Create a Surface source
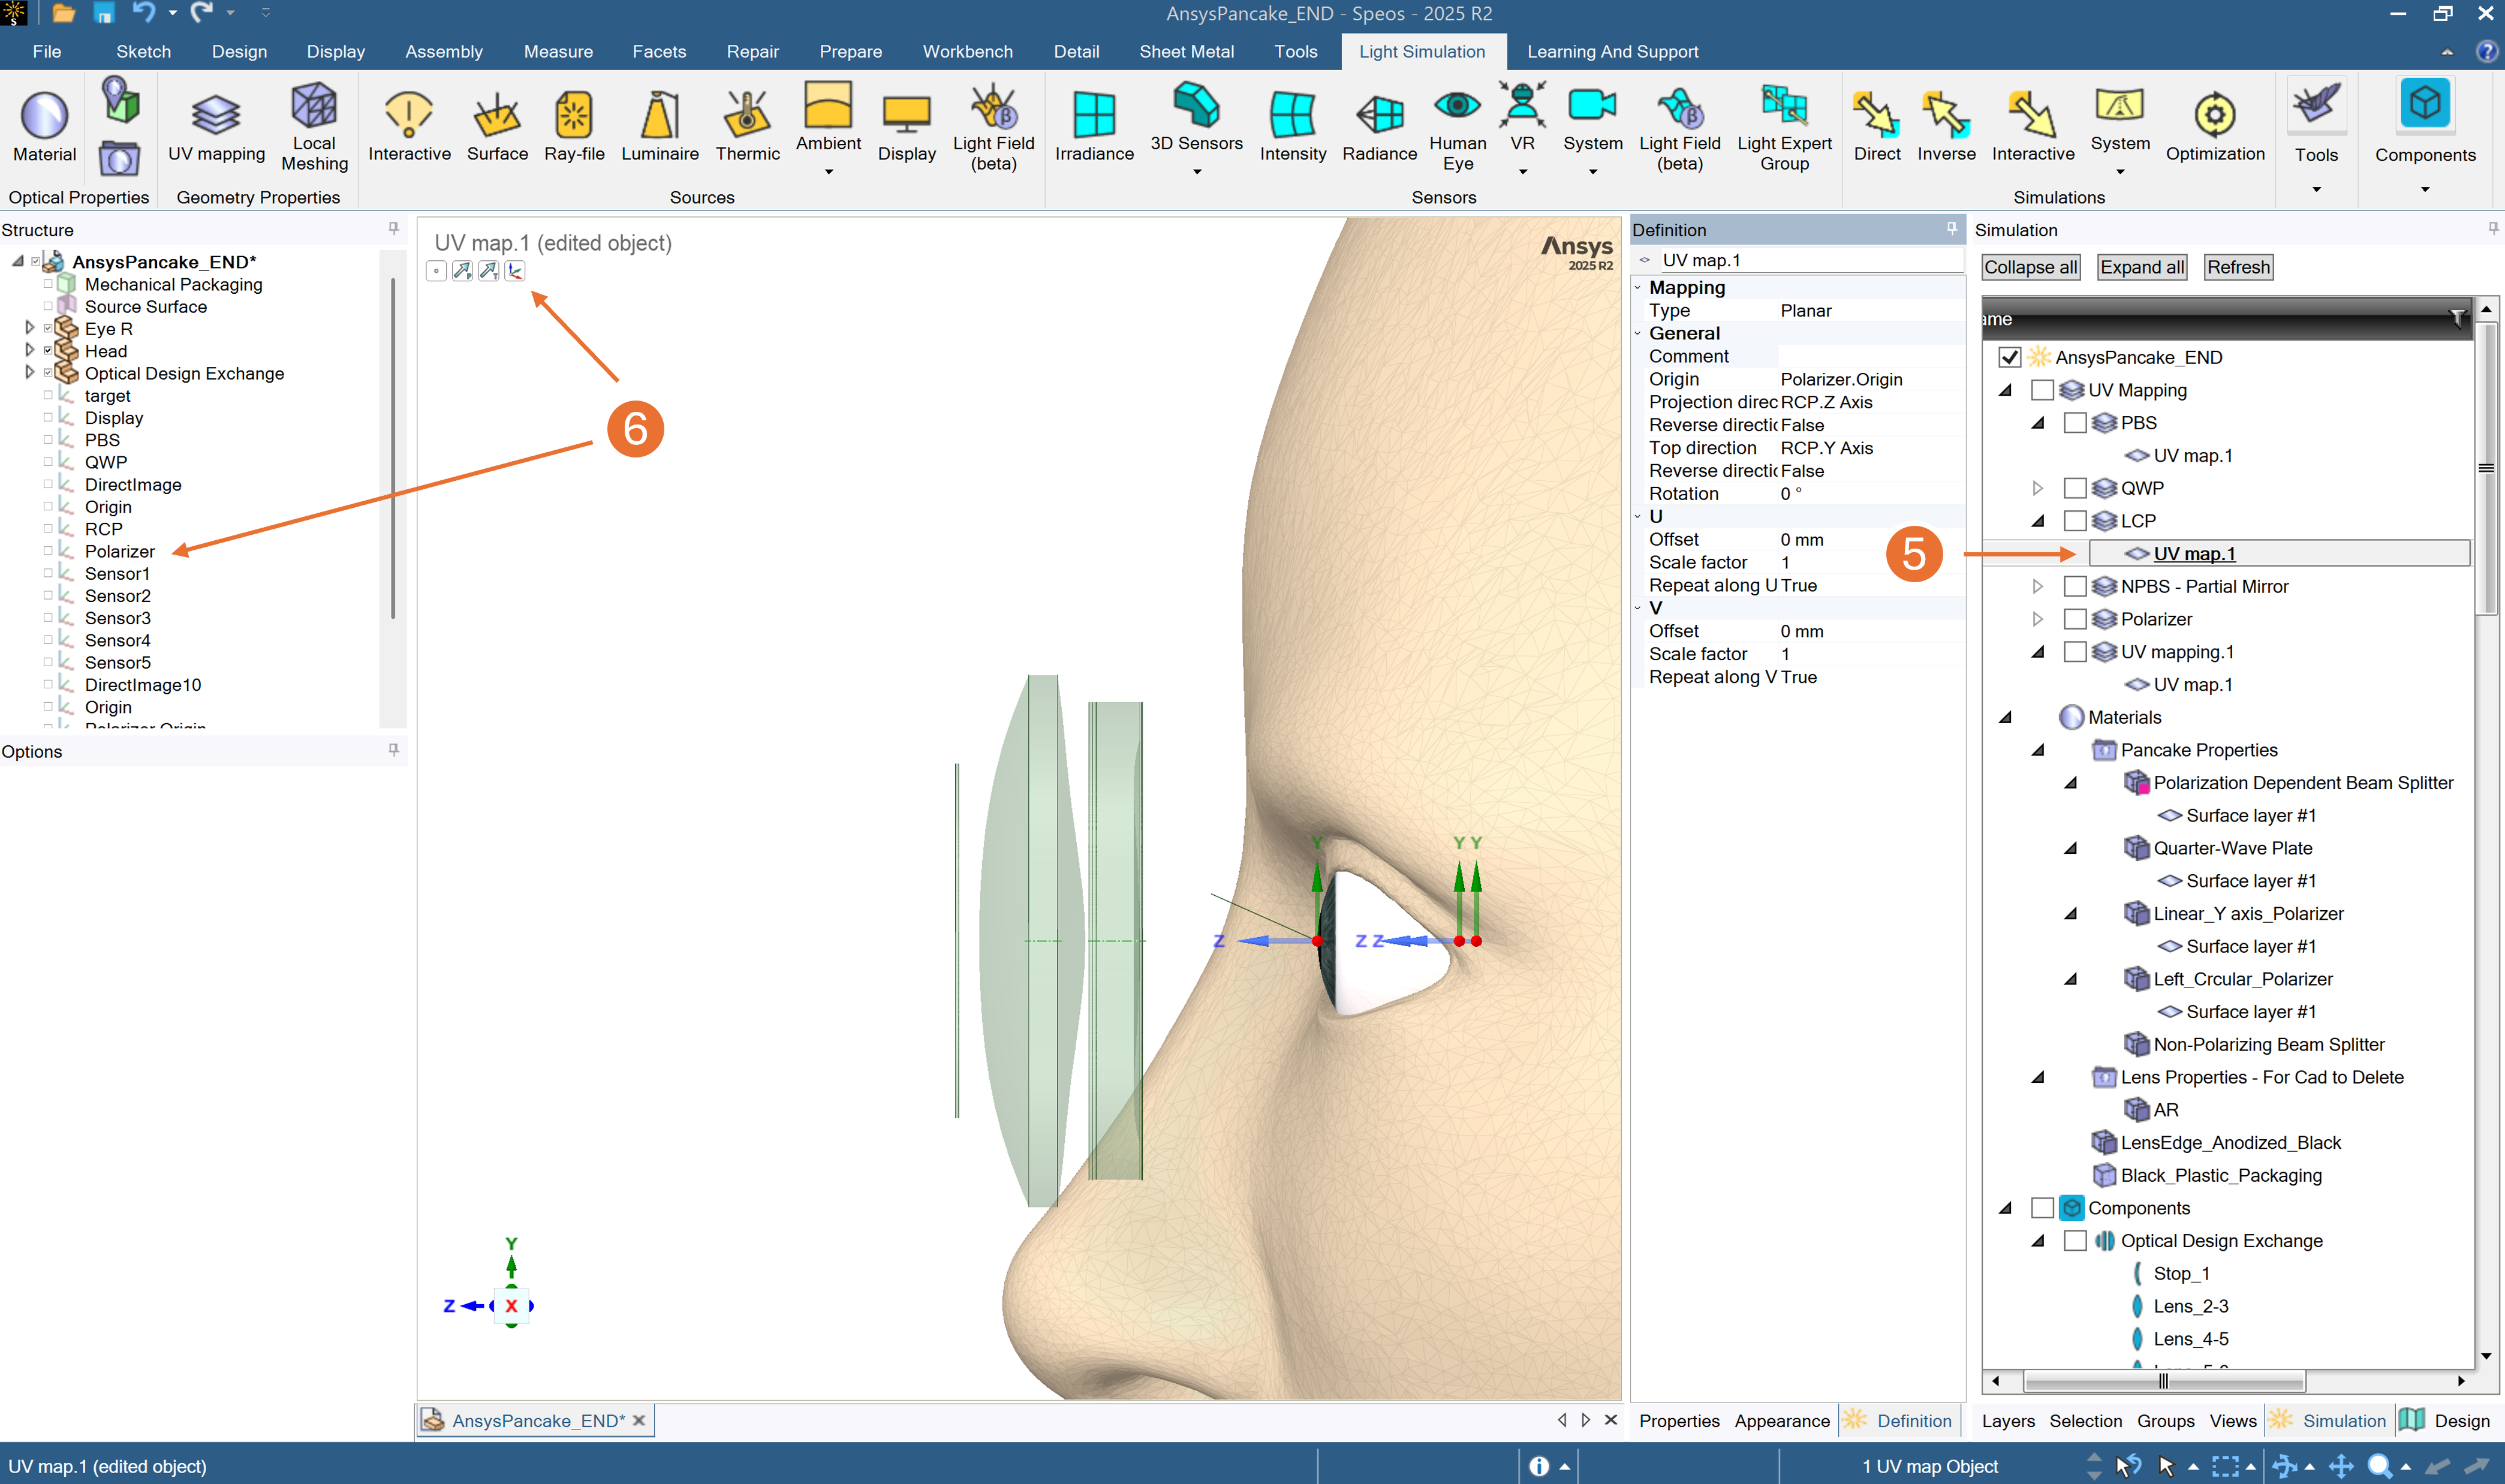The image size is (2505, 1484). (x=497, y=126)
